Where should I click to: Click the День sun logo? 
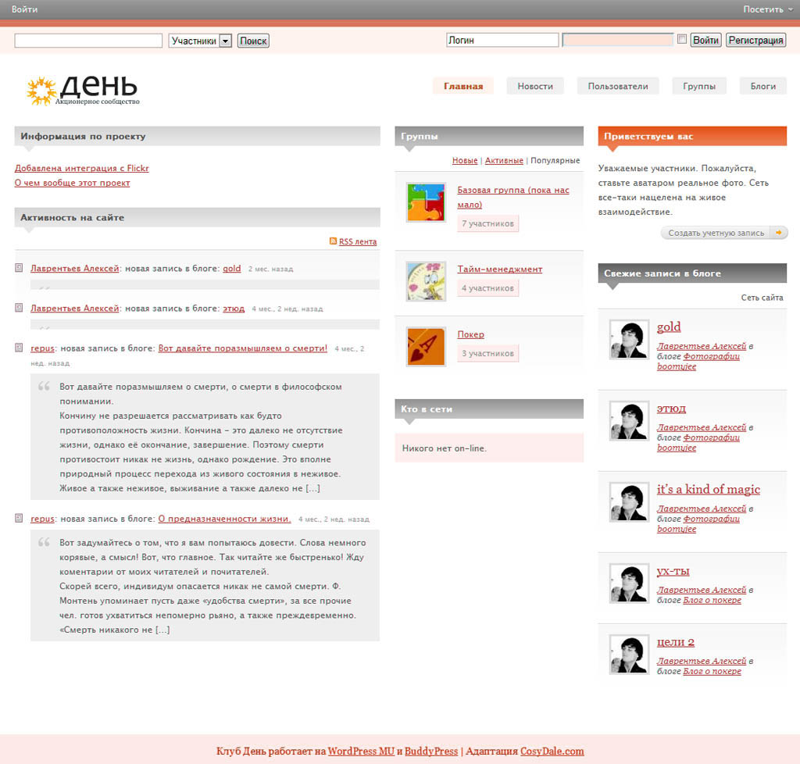[x=83, y=91]
